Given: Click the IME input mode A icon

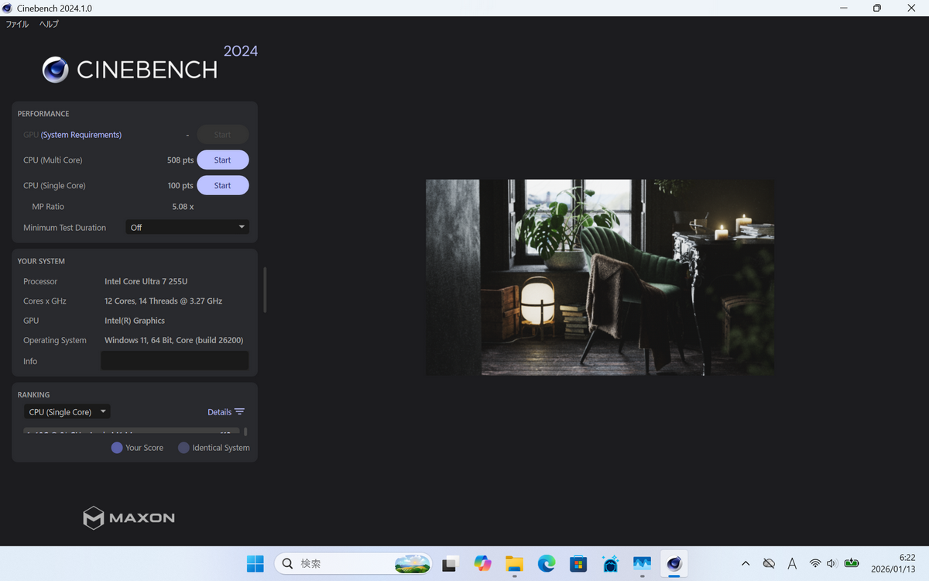Looking at the screenshot, I should [792, 564].
